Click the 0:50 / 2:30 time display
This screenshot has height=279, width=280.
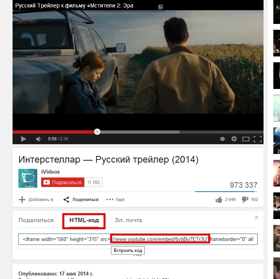(x=58, y=139)
